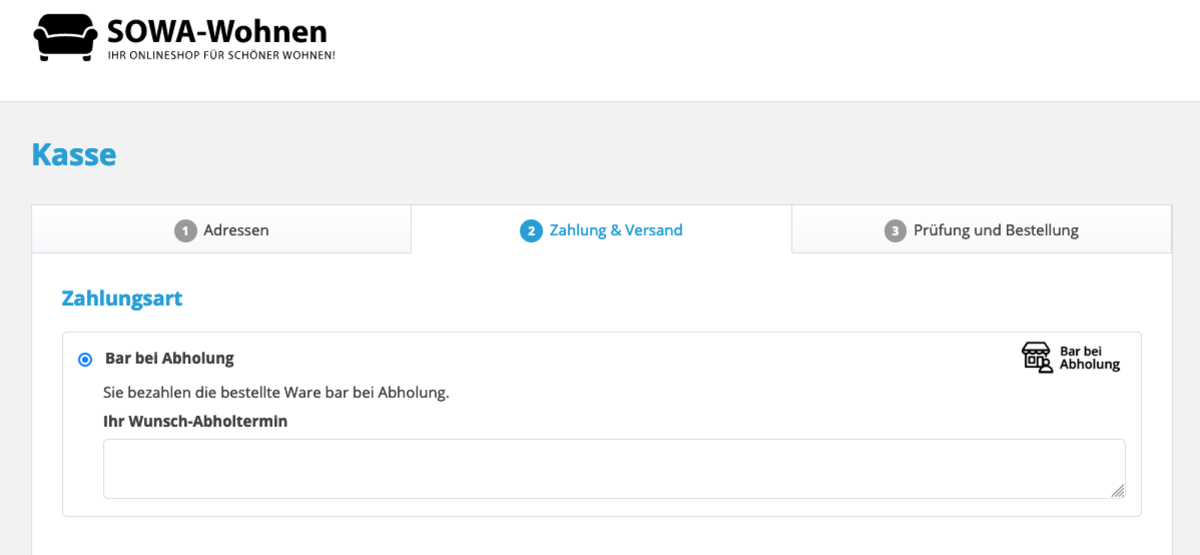Click the Zahlungsart section heading
The height and width of the screenshot is (555, 1200).
(x=122, y=298)
